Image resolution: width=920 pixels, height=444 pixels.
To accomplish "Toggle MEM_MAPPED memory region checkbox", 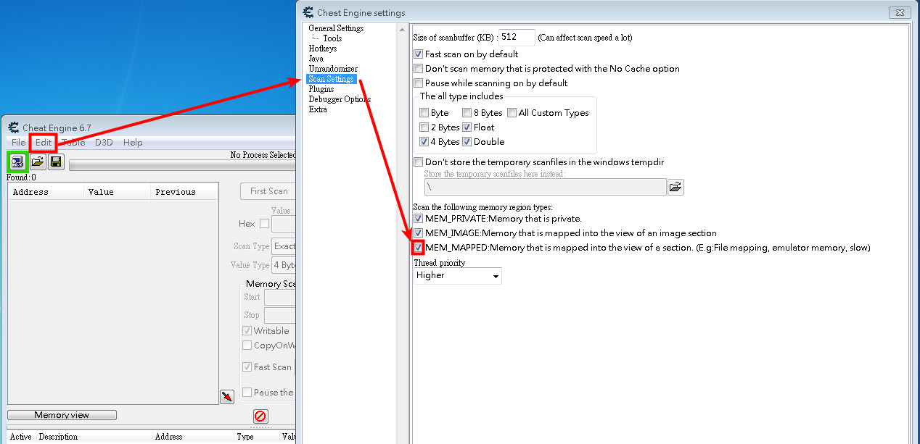I will [418, 248].
